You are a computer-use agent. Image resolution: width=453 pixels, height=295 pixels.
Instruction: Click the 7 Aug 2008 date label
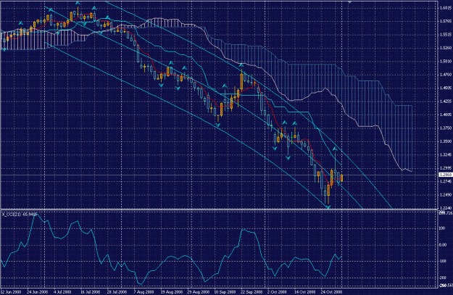[x=143, y=292]
